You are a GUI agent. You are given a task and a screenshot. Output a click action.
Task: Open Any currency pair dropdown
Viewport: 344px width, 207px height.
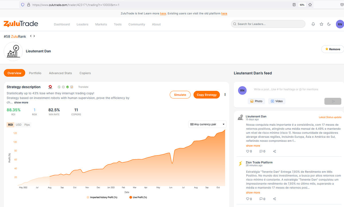pos(207,124)
